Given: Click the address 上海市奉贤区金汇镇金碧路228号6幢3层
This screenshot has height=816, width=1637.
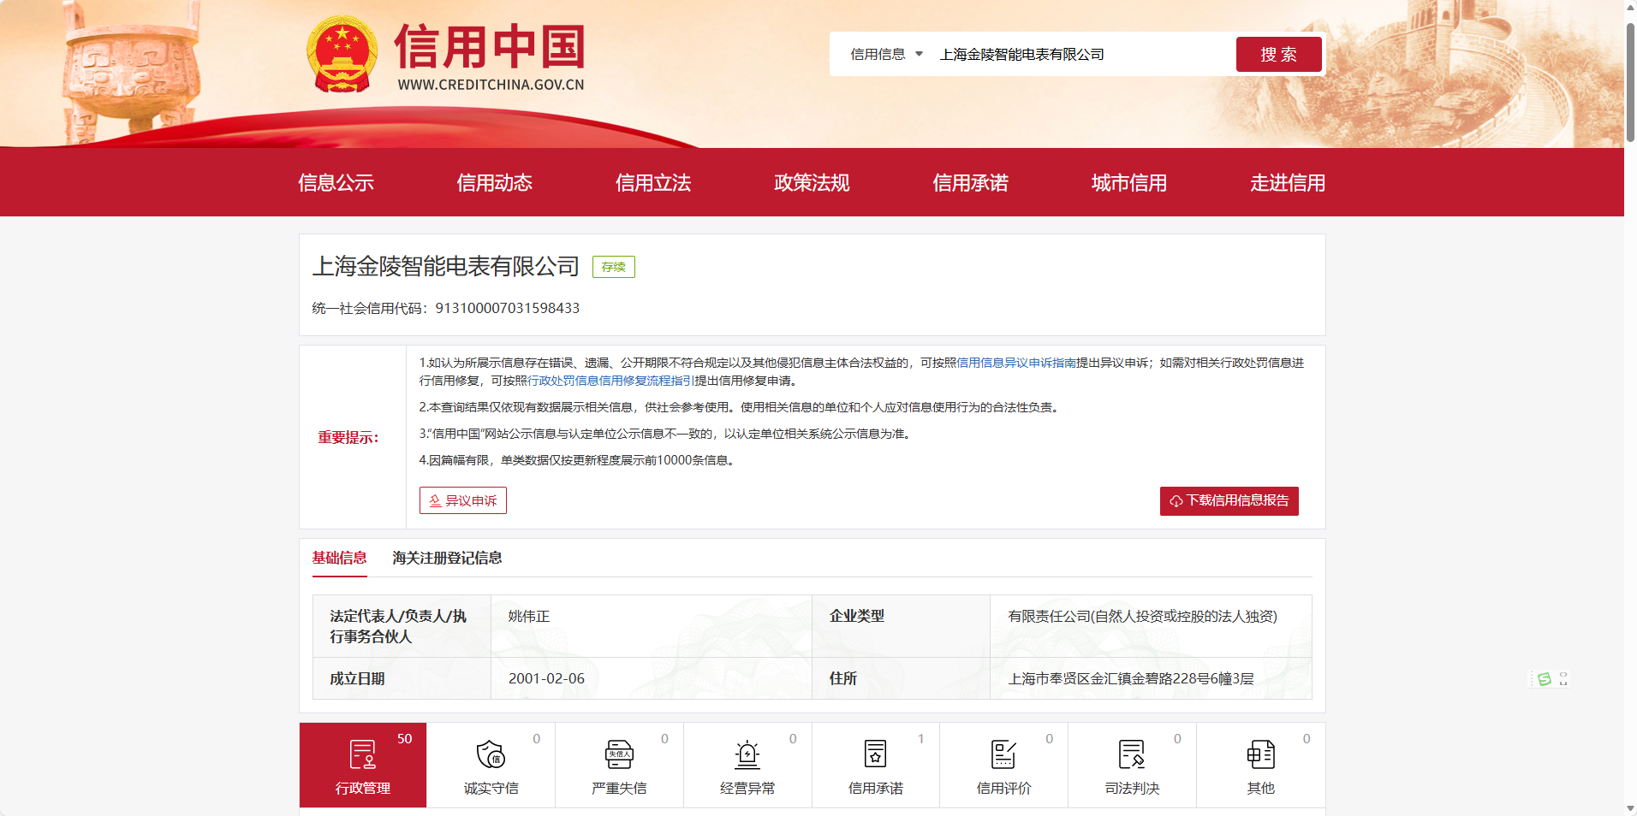Looking at the screenshot, I should (1130, 678).
